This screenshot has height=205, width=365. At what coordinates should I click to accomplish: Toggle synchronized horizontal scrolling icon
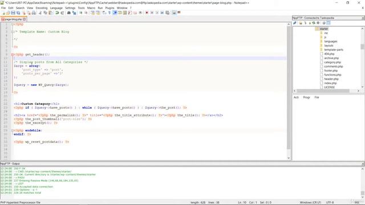[x=98, y=13]
